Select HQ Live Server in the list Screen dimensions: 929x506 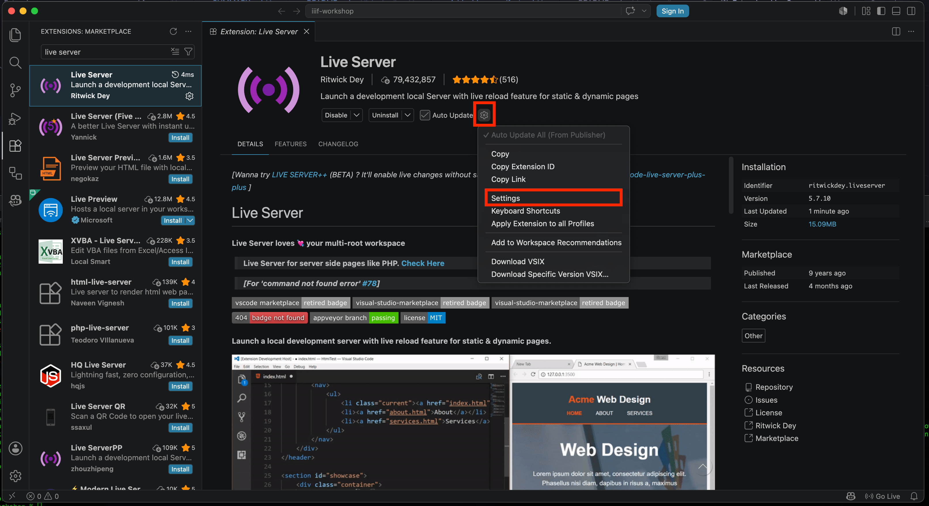pos(115,376)
